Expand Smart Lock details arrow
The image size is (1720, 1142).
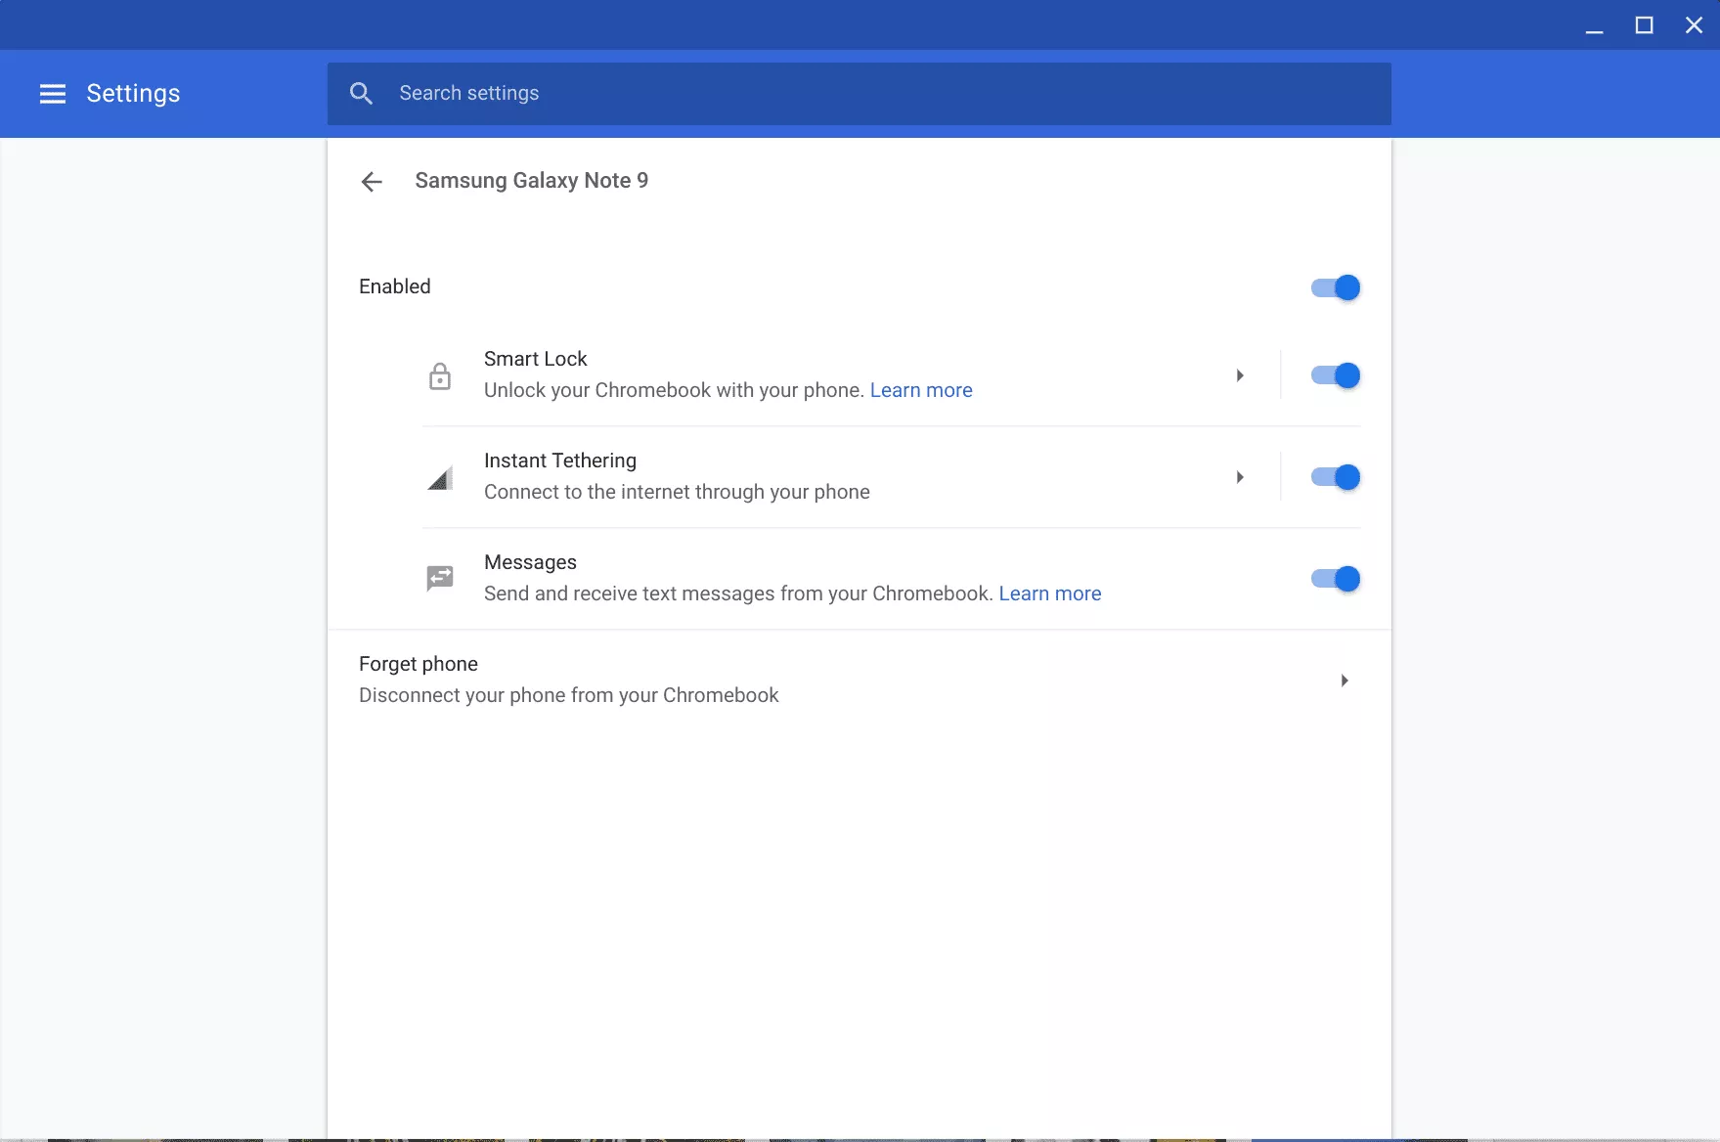tap(1240, 375)
